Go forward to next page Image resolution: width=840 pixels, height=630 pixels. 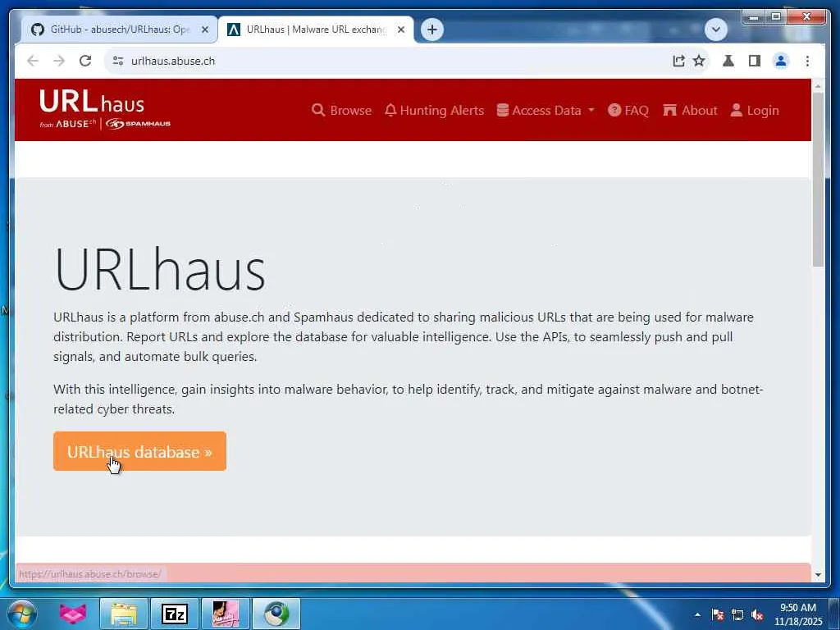59,61
